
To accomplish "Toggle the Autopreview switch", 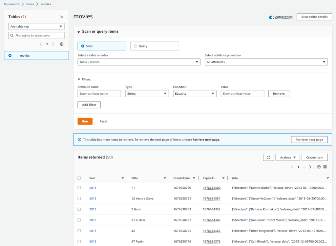I will pos(271,17).
